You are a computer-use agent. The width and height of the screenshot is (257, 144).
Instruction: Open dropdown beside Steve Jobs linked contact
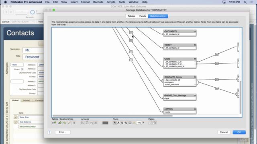(16, 117)
